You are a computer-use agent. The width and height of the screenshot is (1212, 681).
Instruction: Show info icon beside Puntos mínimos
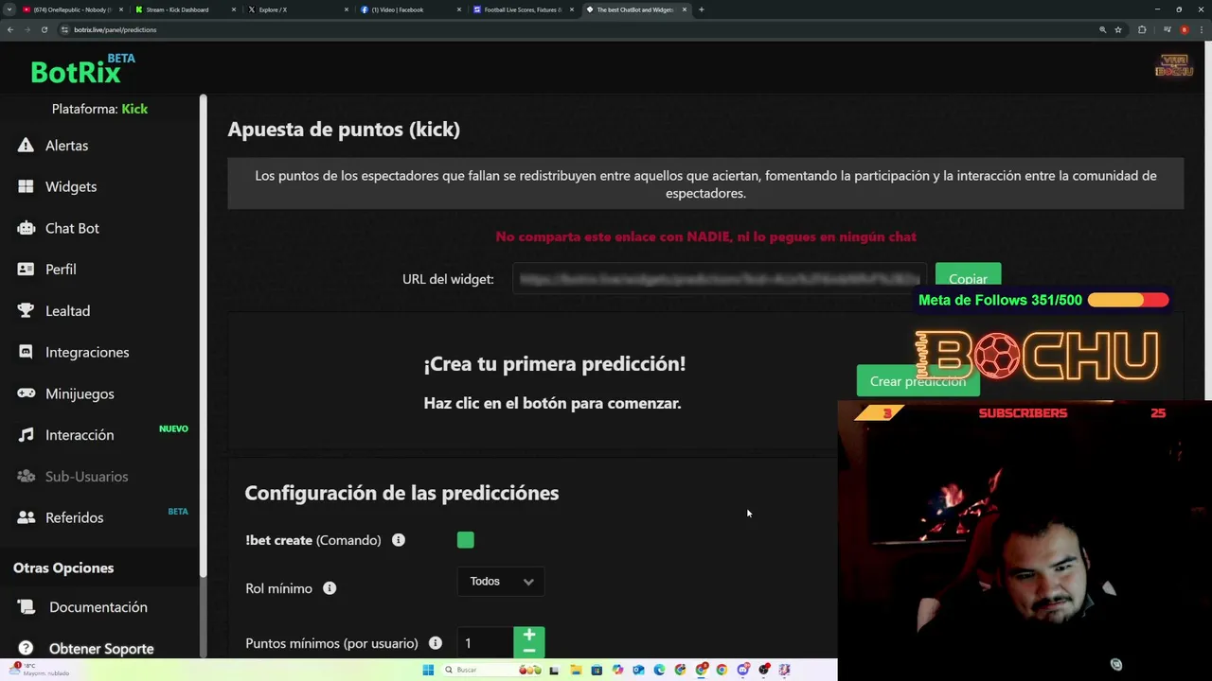click(436, 643)
